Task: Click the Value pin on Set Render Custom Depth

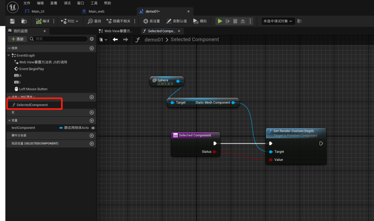Action: click(x=271, y=160)
